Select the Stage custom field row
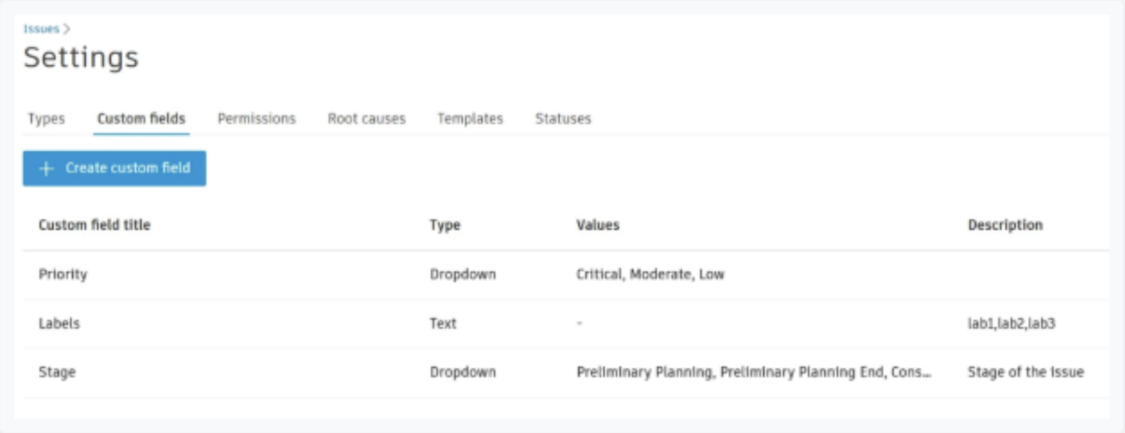This screenshot has width=1125, height=433. tap(566, 372)
